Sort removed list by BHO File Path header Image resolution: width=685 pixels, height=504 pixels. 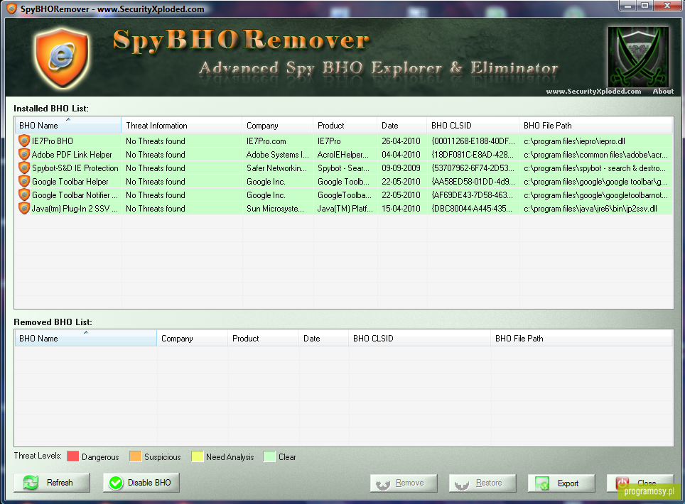581,338
